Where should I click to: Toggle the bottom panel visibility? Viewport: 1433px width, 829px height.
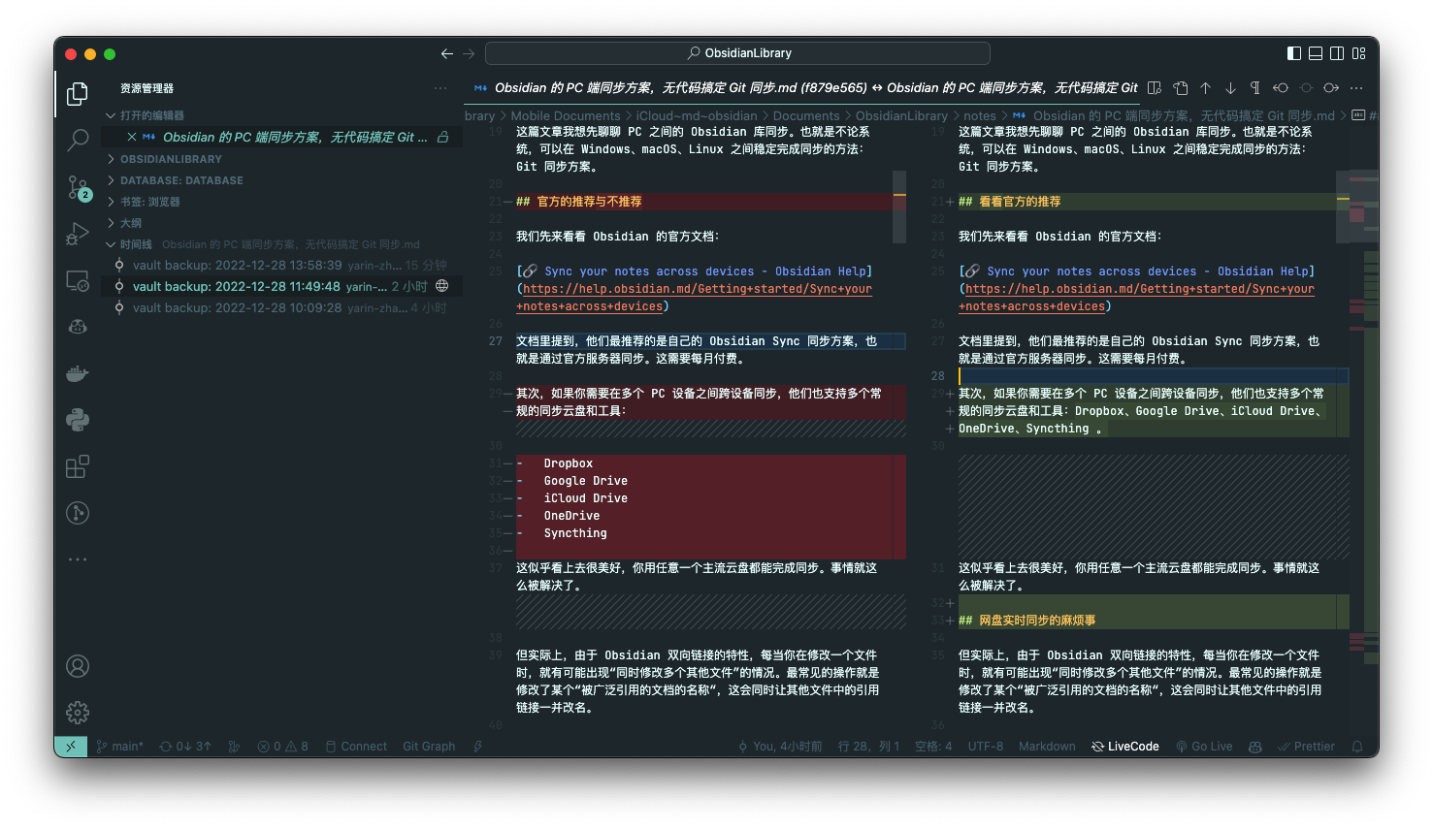pos(1316,53)
